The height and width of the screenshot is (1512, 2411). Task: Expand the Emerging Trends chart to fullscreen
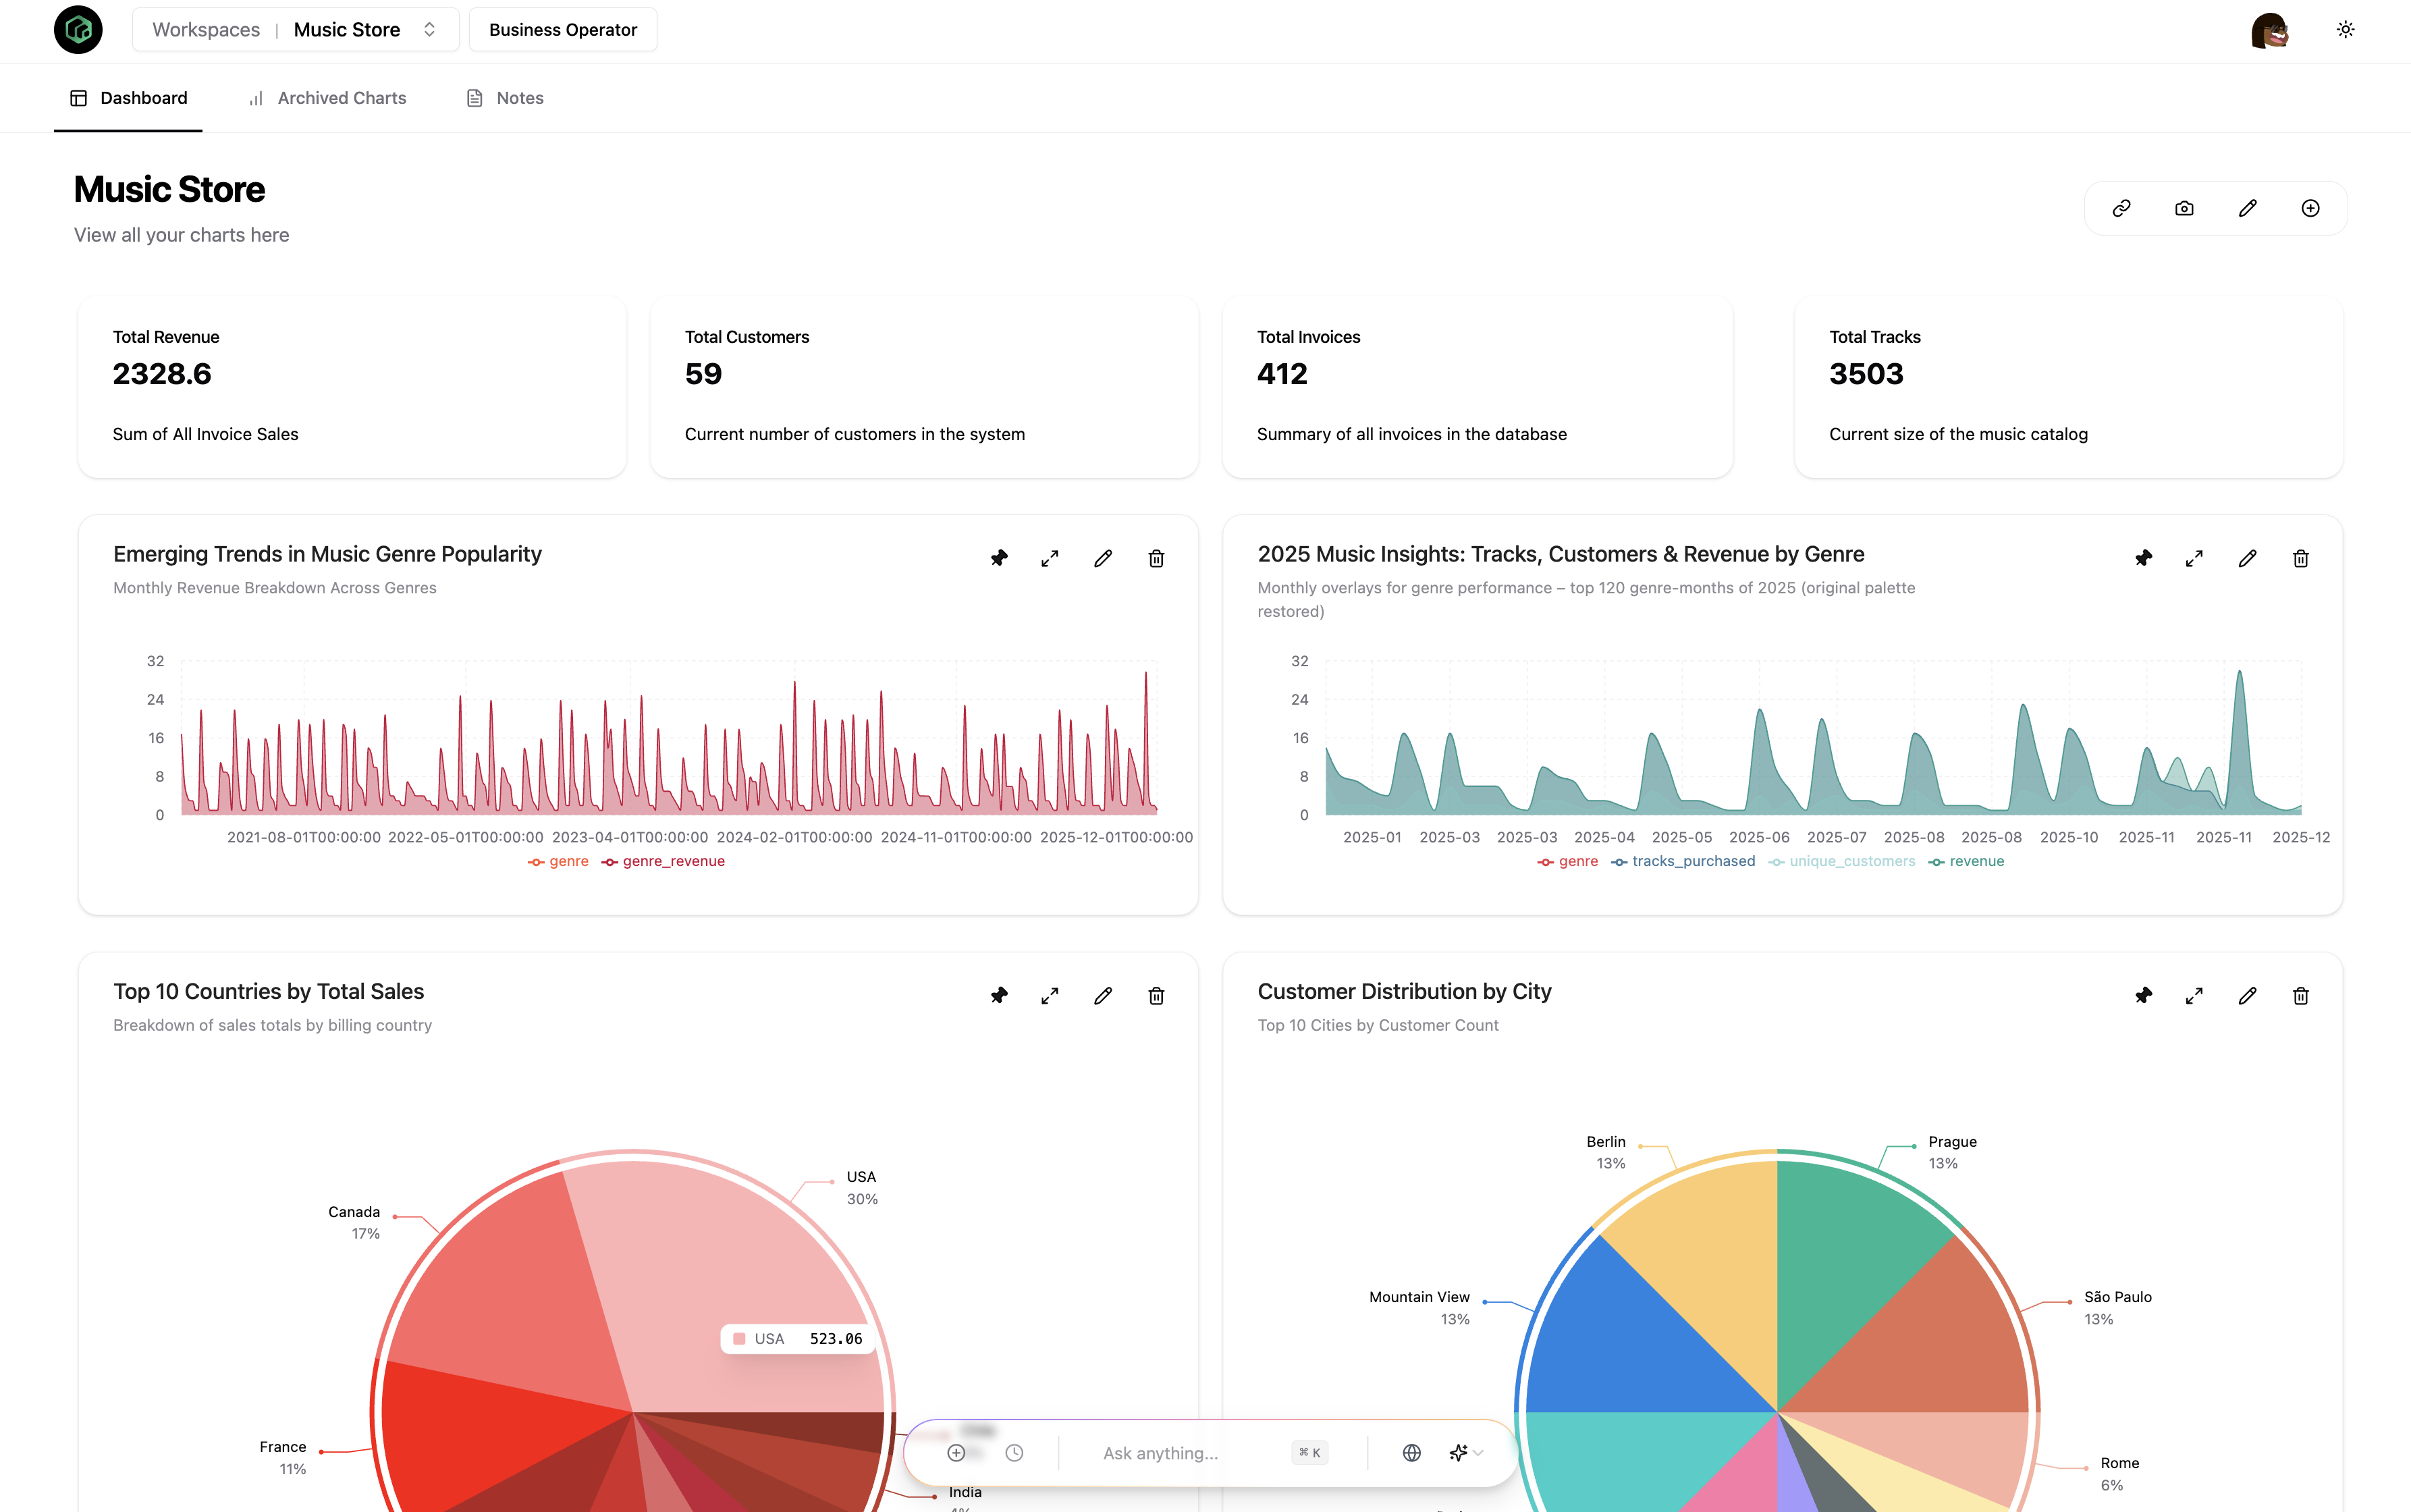tap(1049, 558)
